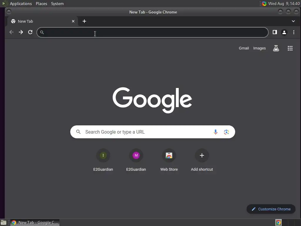Click the Search Google or type a URL box
This screenshot has height=226, width=301.
(153, 132)
